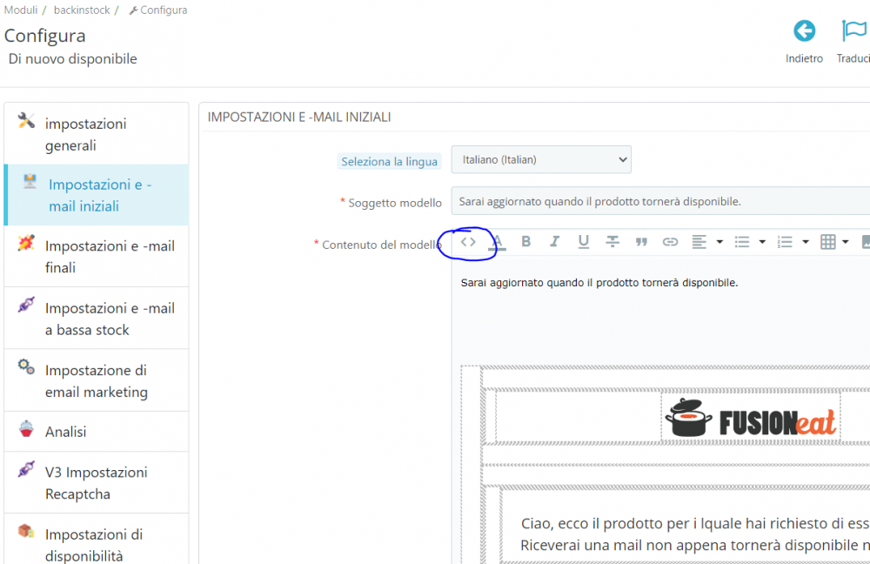The height and width of the screenshot is (564, 870).
Task: Open Impostazioni e-mail a bassa stock tab
Action: point(97,319)
